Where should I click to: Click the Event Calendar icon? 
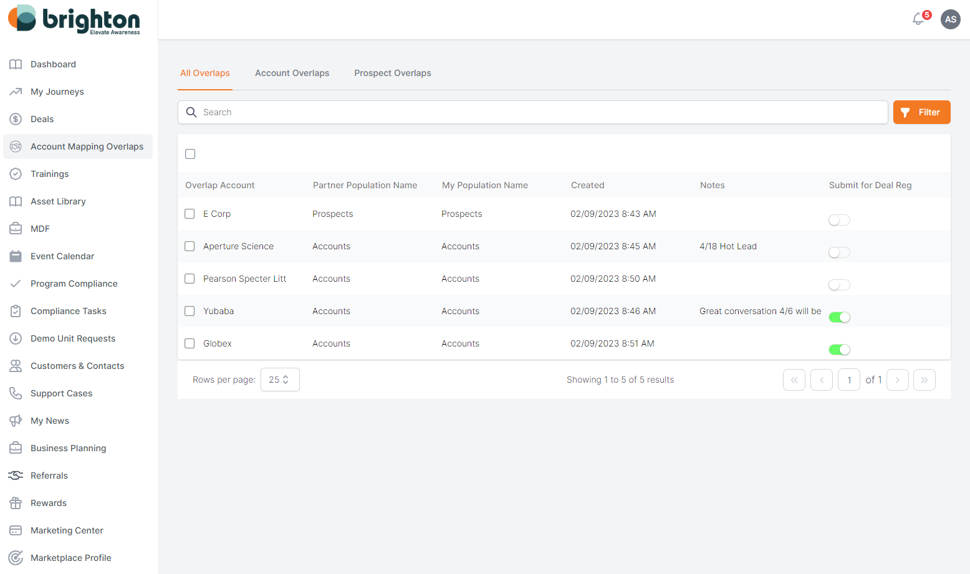tap(16, 256)
